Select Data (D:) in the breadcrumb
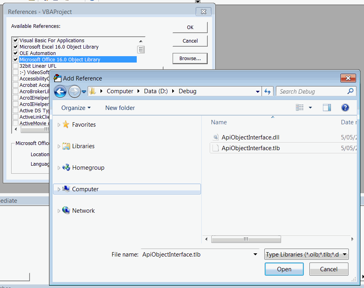The height and width of the screenshot is (288, 364). pos(156,91)
